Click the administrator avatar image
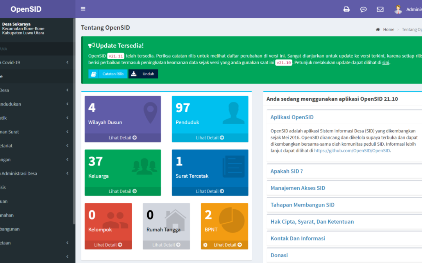Image resolution: width=422 pixels, height=263 pixels. coord(398,9)
